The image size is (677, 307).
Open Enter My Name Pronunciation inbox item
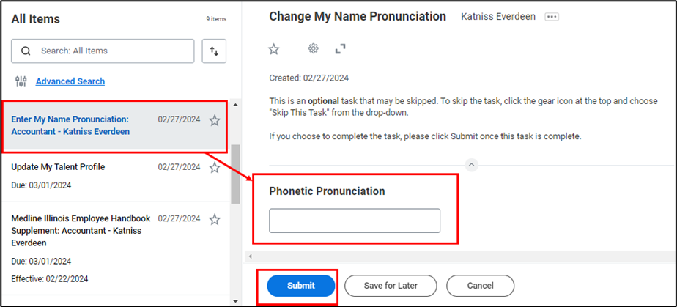pos(70,125)
